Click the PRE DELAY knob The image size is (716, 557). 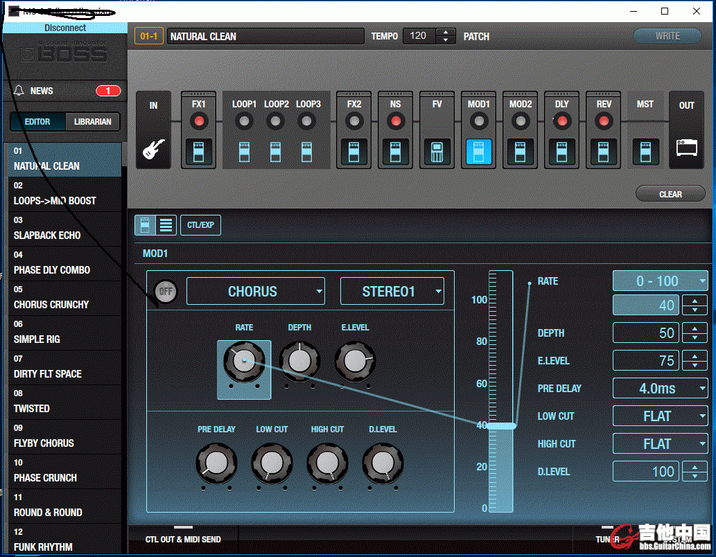216,463
